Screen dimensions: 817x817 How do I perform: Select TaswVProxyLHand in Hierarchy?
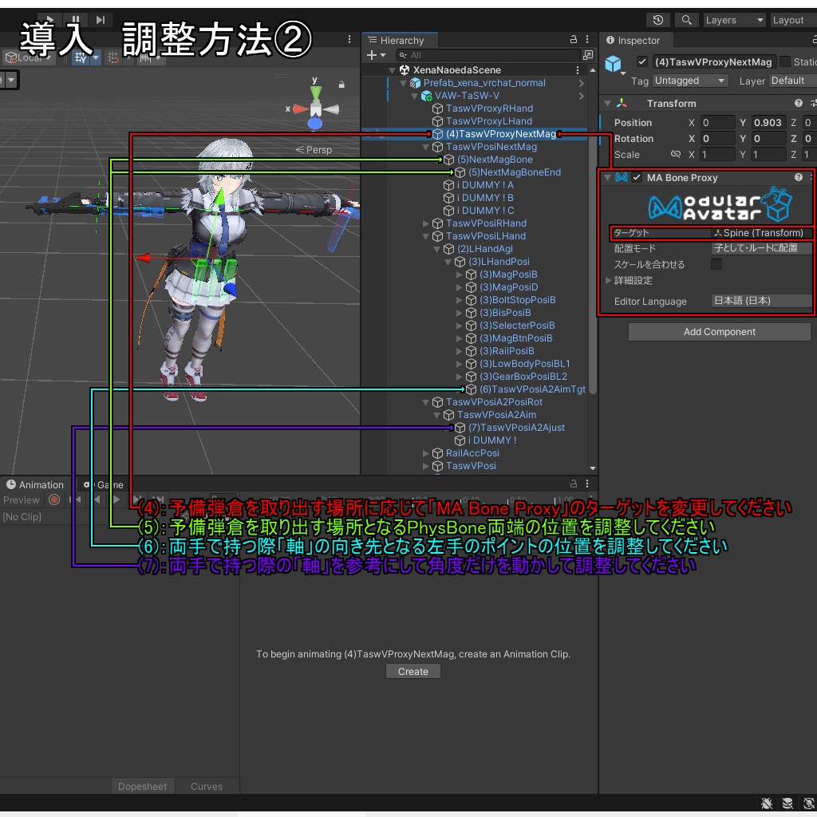489,121
